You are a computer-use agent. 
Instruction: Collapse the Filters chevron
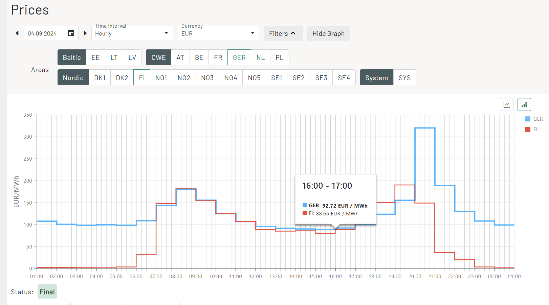click(x=293, y=33)
